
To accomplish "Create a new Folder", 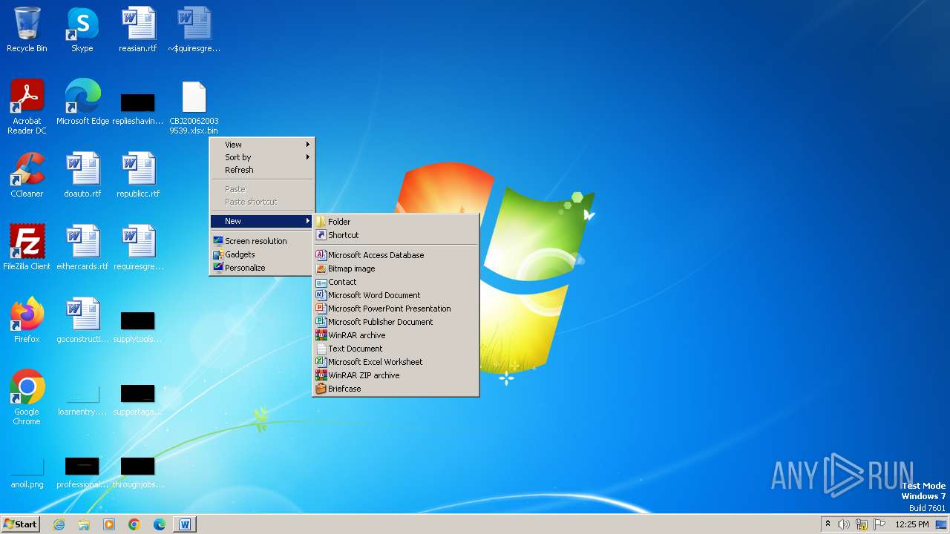I will pyautogui.click(x=396, y=222).
